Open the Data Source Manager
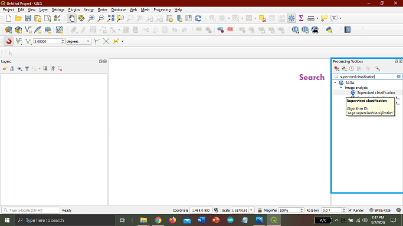The image size is (403, 226). coord(8,30)
